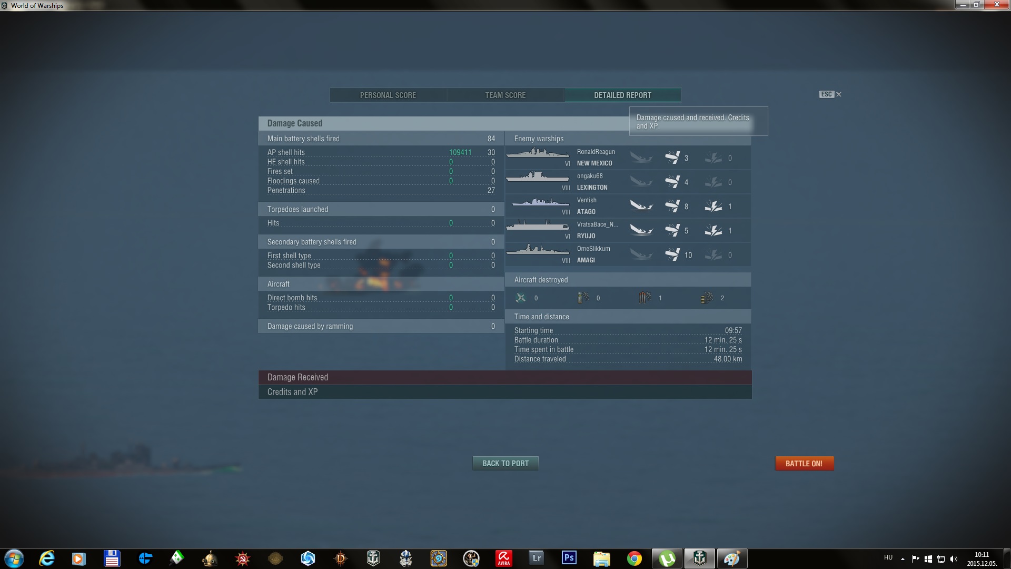Click the destroyed aircraft icon showing 2
This screenshot has height=569, width=1011.
point(707,298)
